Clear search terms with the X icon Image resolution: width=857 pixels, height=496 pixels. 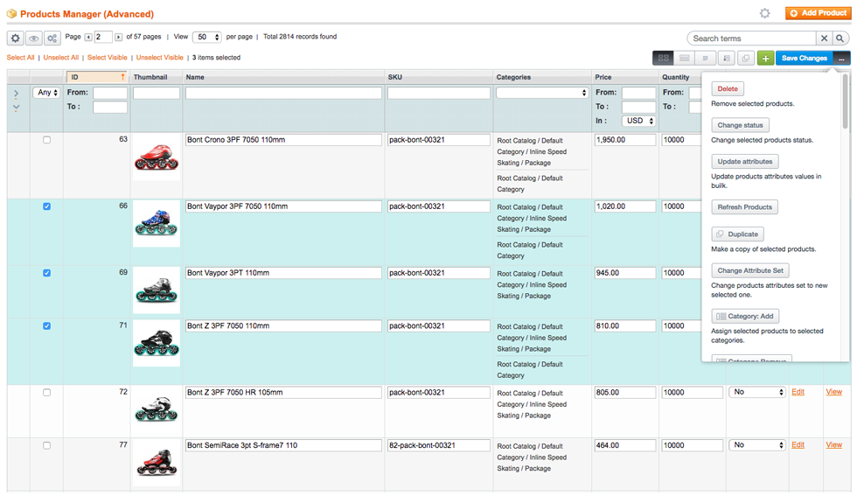824,38
